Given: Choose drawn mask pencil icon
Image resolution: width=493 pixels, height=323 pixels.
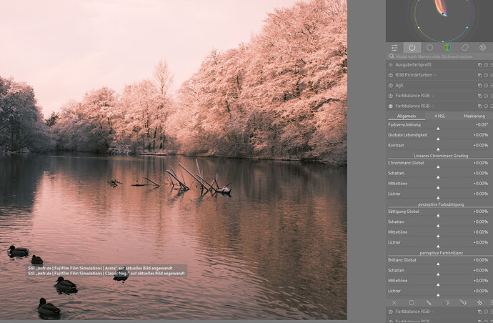Looking at the screenshot, I should [429, 302].
